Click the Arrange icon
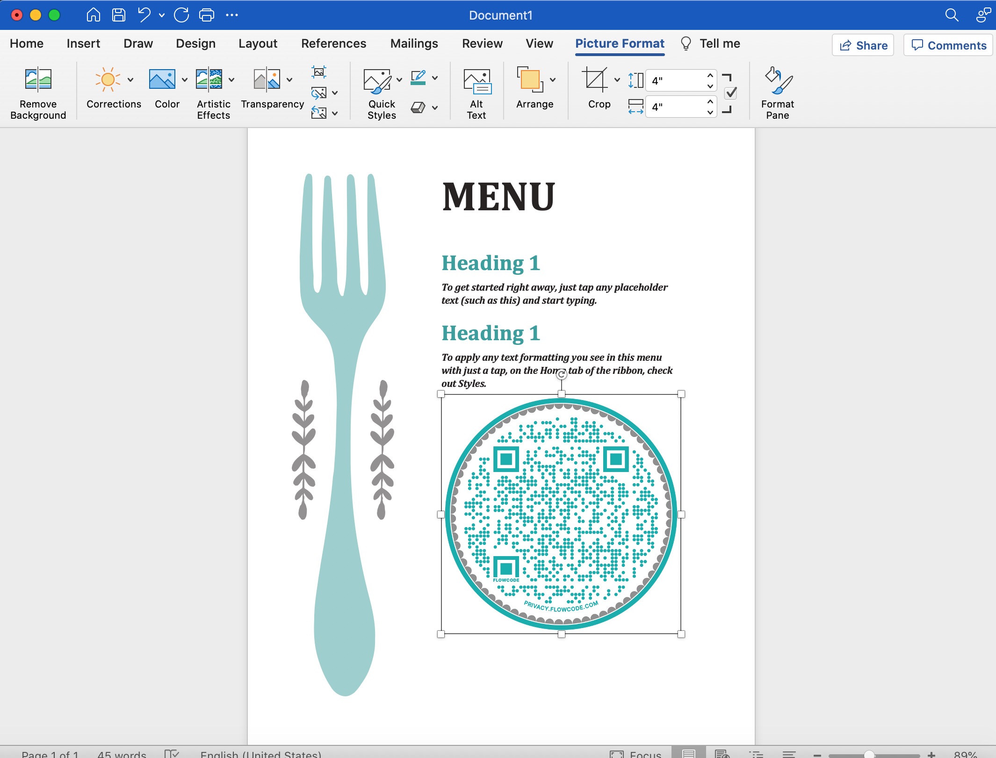Screen dimensions: 996x758 click(530, 79)
